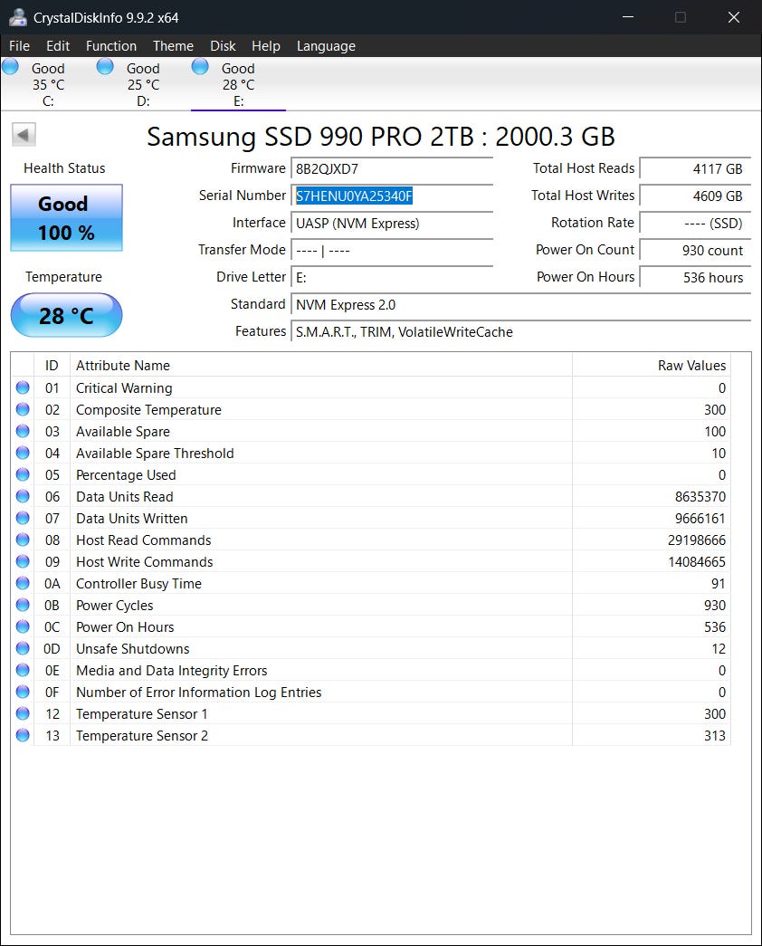Click the status icon for Temperature Sensor 1
The height and width of the screenshot is (946, 762).
tap(23, 713)
